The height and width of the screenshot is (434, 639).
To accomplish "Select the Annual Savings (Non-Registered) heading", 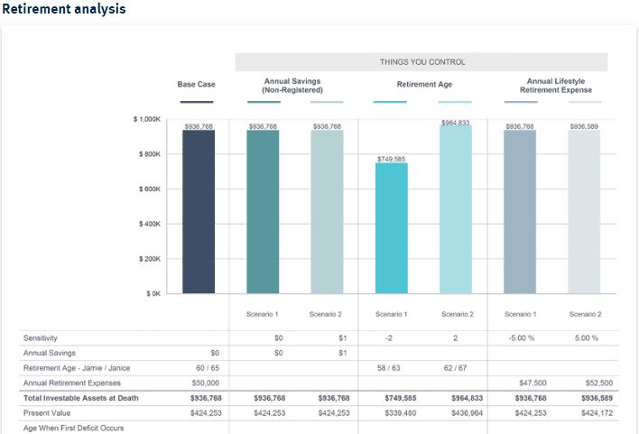I will [x=293, y=86].
